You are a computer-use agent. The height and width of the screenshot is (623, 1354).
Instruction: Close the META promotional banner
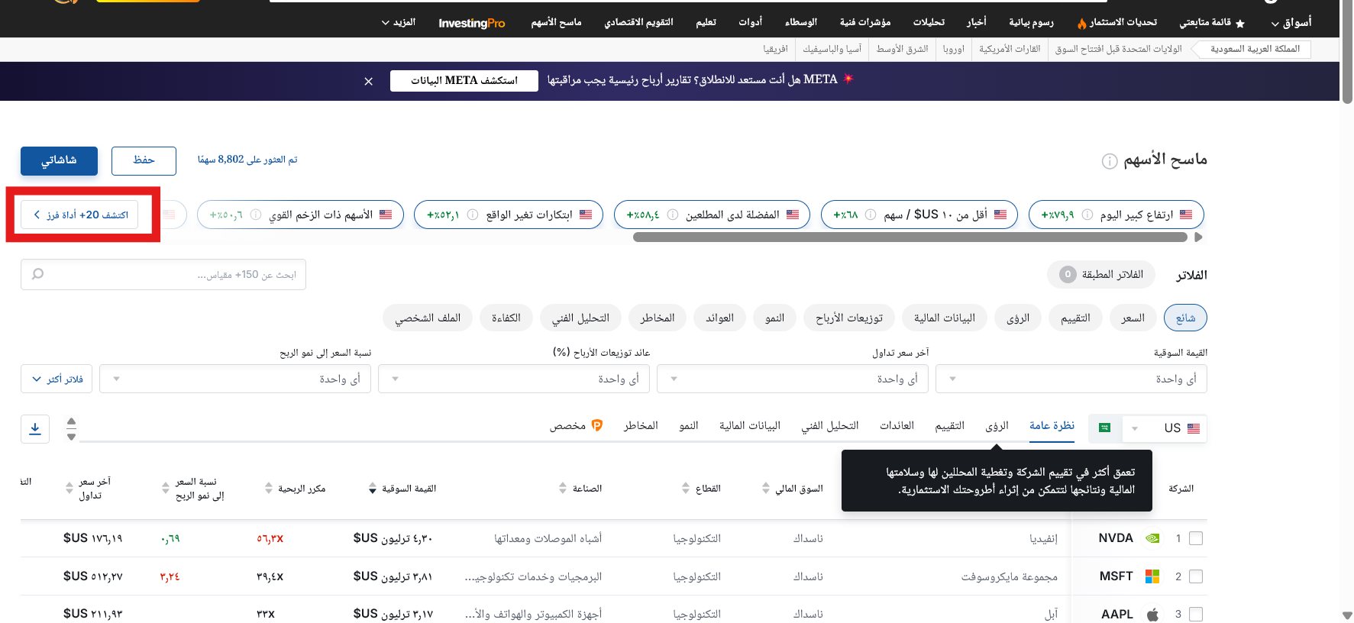(369, 81)
